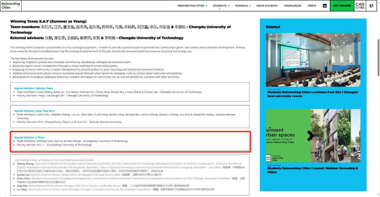Viewport: 380px width, 197px height.
Task: Open the LinkedIn icon link
Action: pyautogui.click(x=325, y=6)
